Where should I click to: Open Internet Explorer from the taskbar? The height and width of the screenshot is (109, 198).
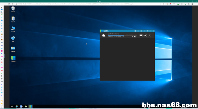(x=16, y=106)
